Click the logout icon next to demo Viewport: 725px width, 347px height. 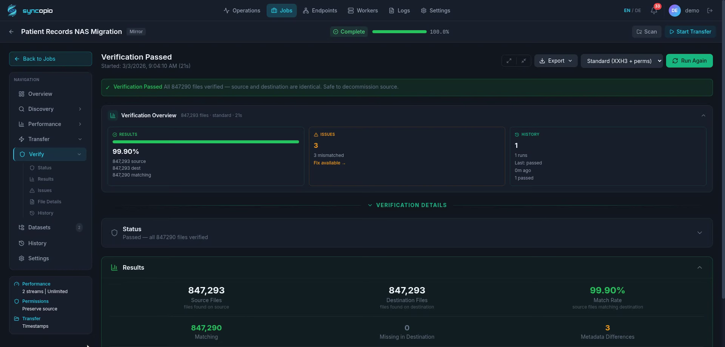pos(710,11)
